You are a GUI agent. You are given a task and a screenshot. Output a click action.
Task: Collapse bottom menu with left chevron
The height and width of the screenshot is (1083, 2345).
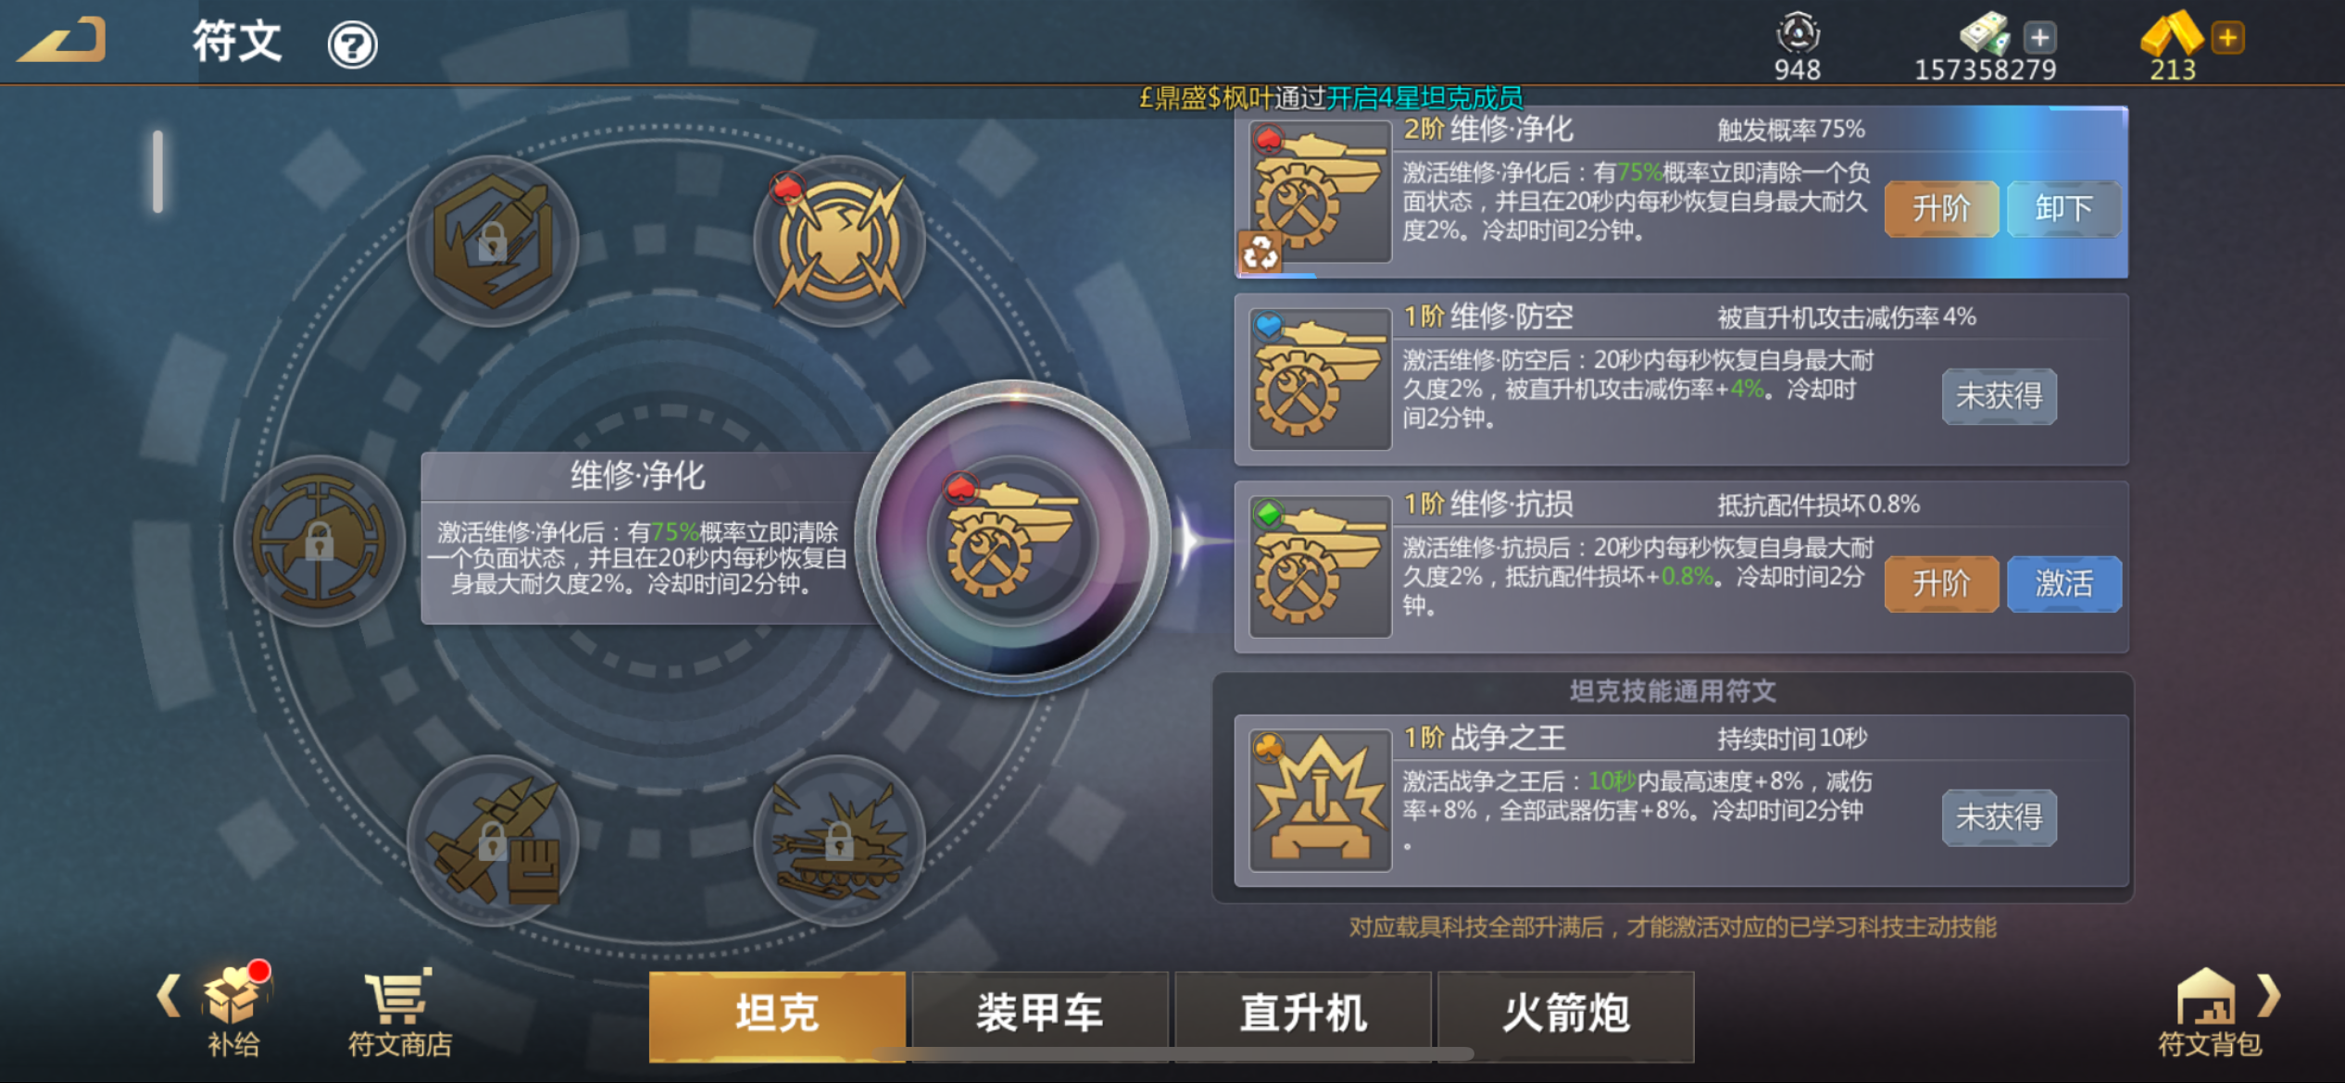pos(169,996)
